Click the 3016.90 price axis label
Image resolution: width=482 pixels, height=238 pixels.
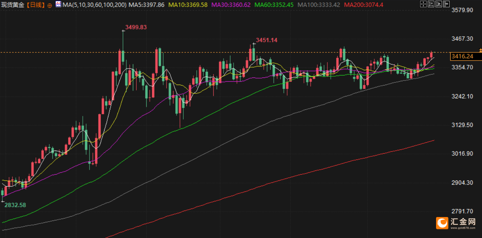pos(462,153)
